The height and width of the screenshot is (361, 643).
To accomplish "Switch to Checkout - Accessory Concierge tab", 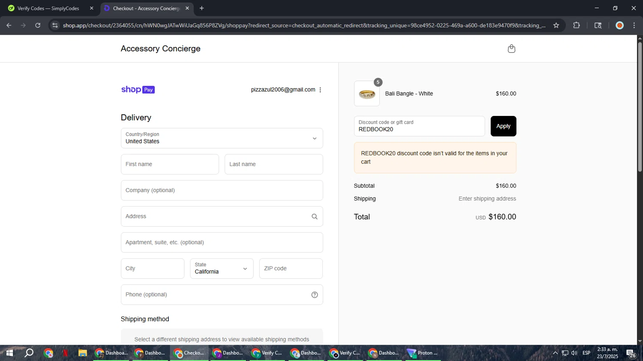I will pos(146,8).
